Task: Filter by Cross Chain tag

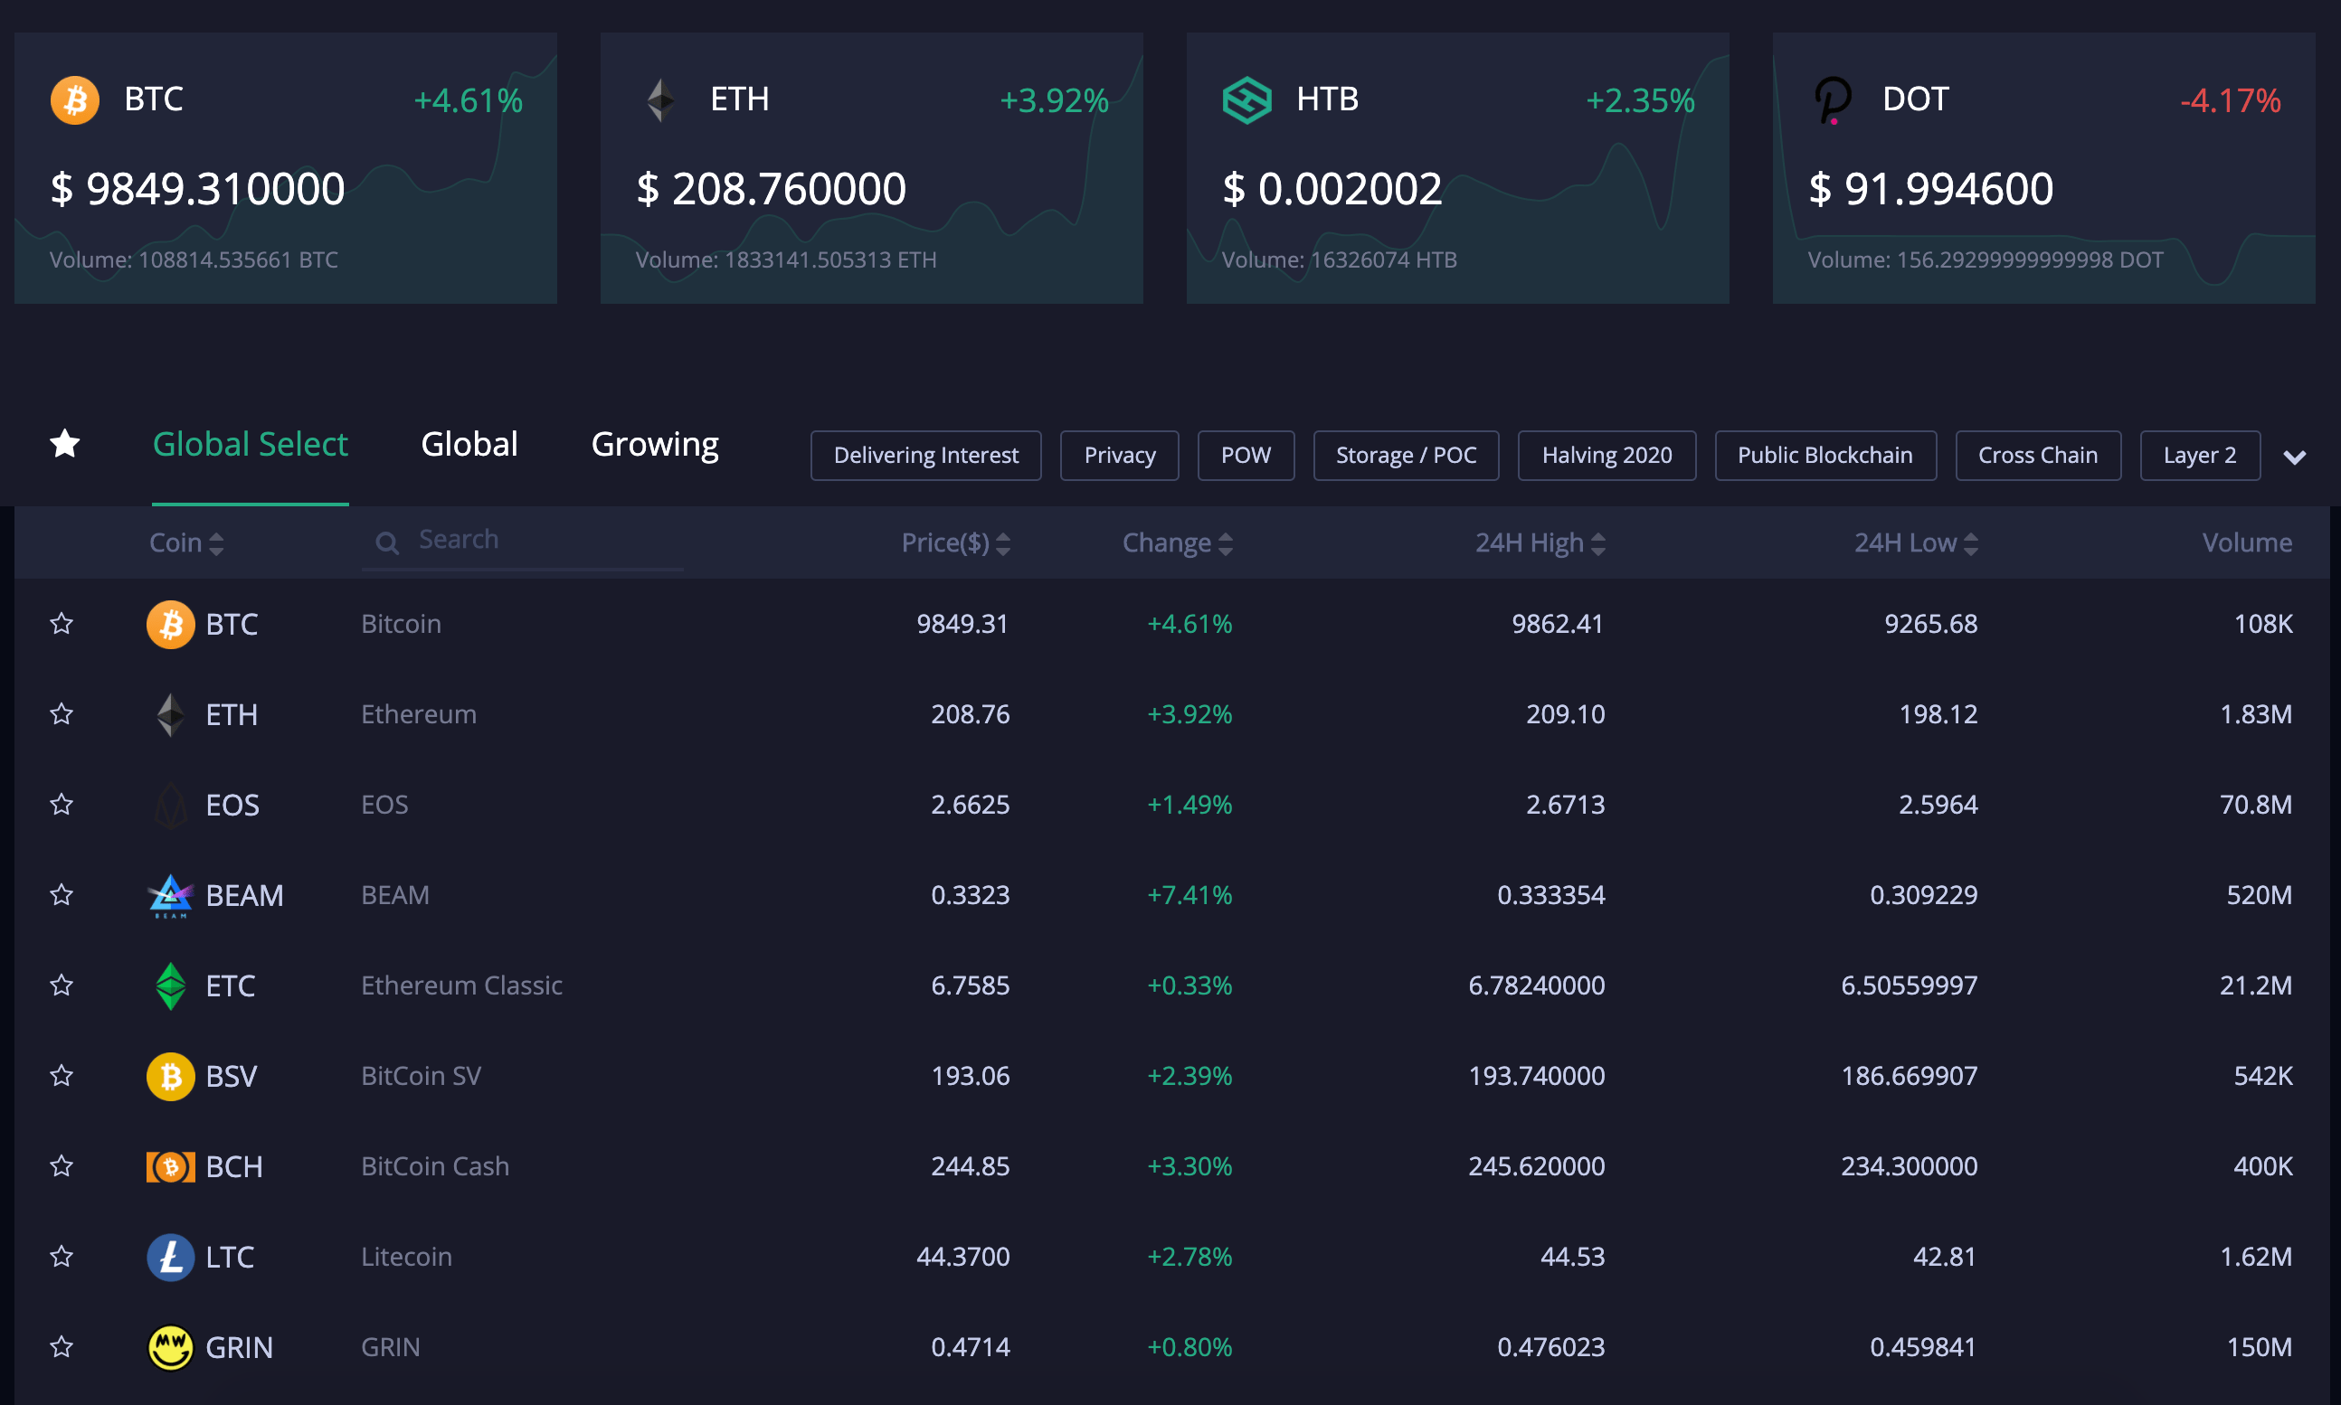Action: (2038, 456)
